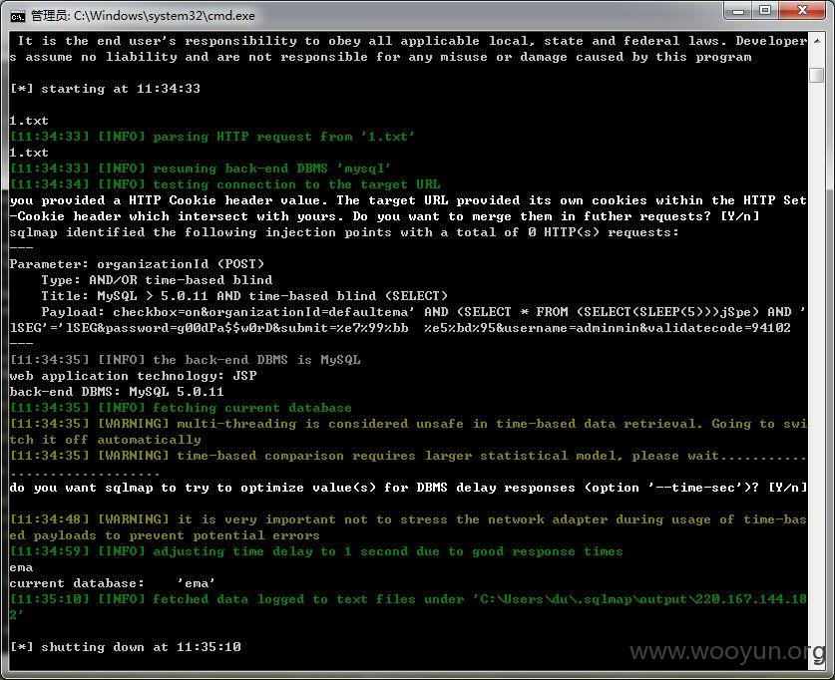Click the time-based comparison WARNING line

tap(408, 464)
